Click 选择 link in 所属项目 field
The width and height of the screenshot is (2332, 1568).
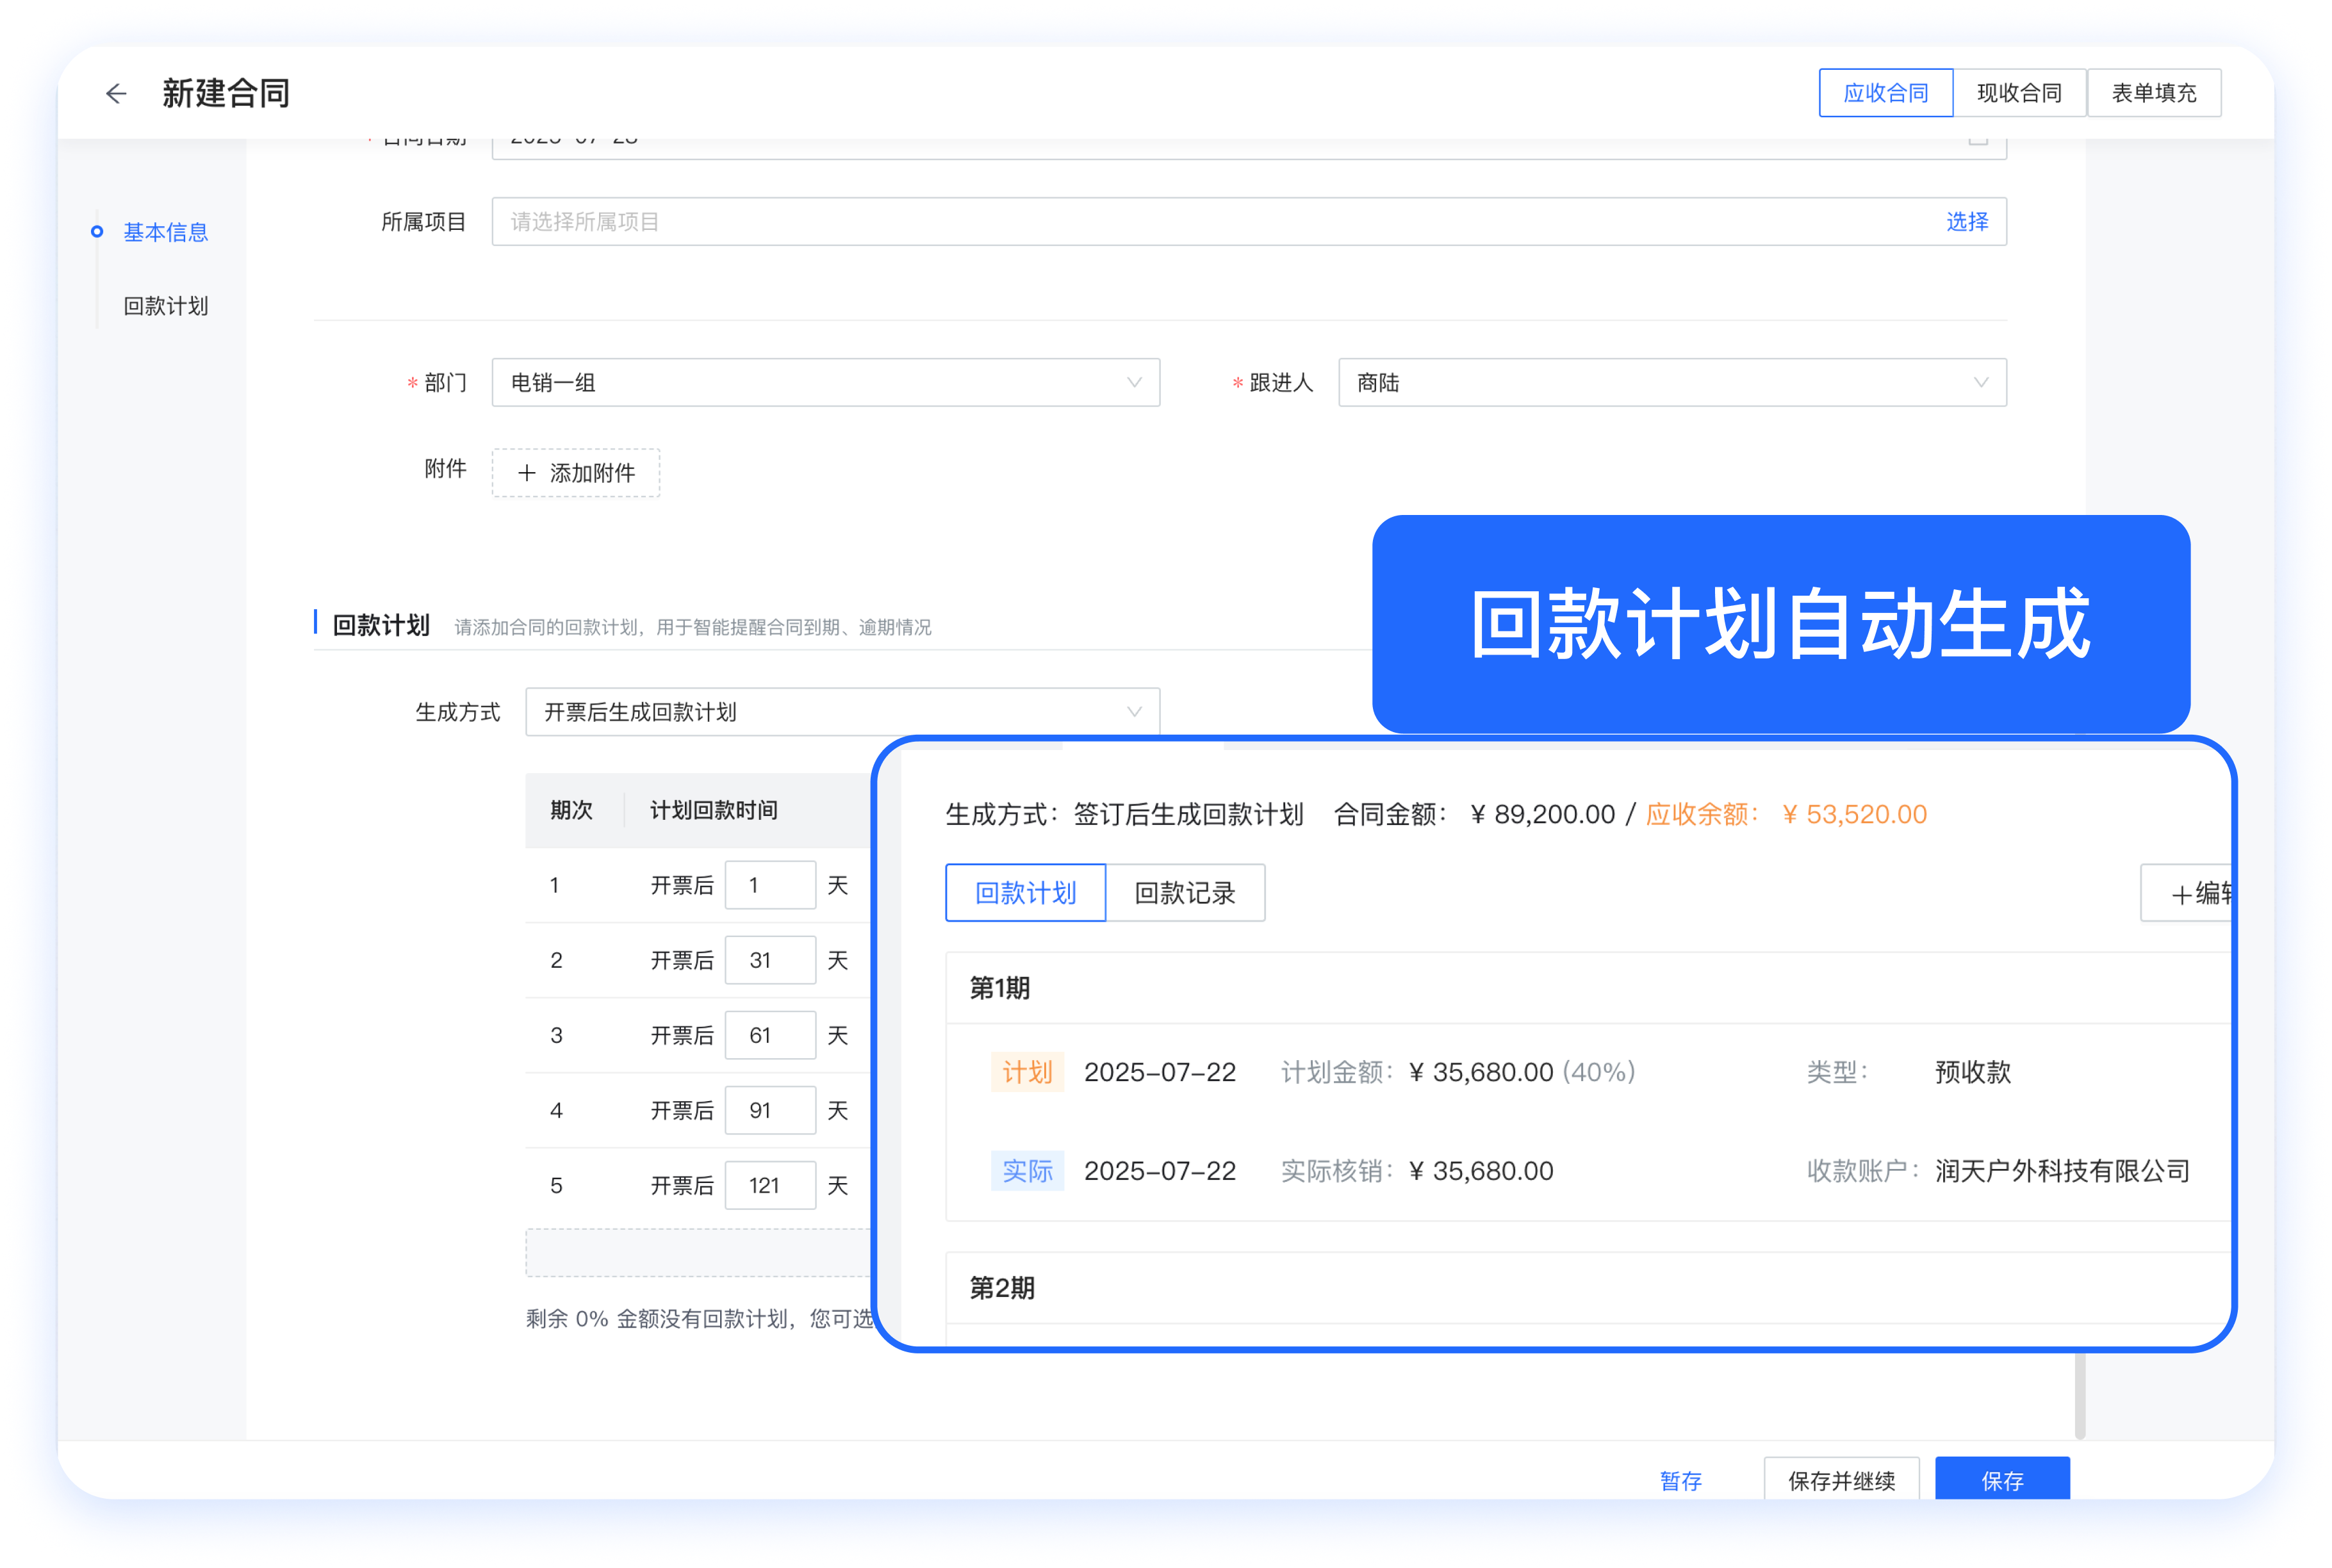click(1966, 221)
